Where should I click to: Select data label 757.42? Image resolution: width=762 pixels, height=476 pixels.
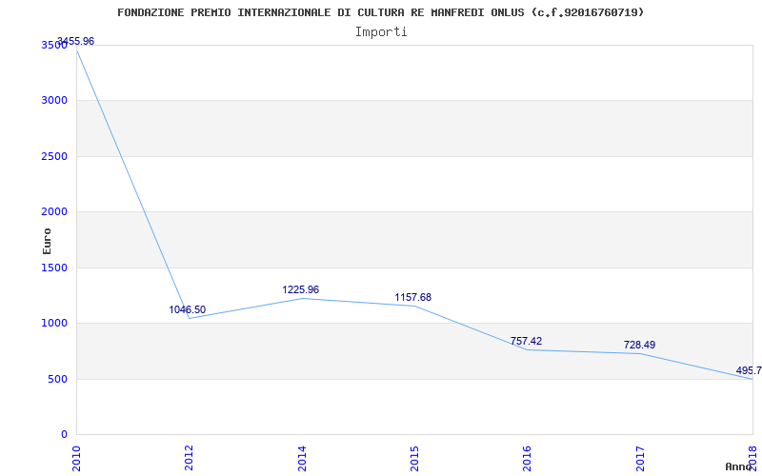(526, 342)
